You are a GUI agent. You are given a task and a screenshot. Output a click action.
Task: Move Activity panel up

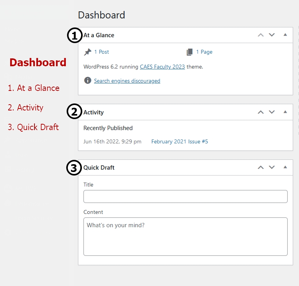click(x=261, y=112)
